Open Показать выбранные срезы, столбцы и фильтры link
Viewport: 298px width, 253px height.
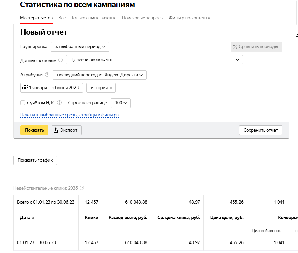69,115
